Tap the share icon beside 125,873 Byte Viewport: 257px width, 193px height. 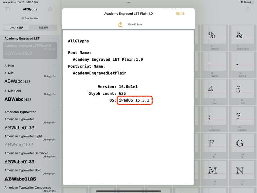tap(120, 24)
